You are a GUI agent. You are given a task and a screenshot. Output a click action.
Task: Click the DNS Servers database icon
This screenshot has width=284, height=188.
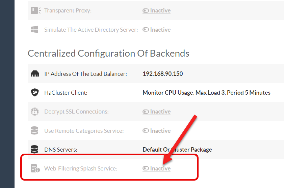34,149
